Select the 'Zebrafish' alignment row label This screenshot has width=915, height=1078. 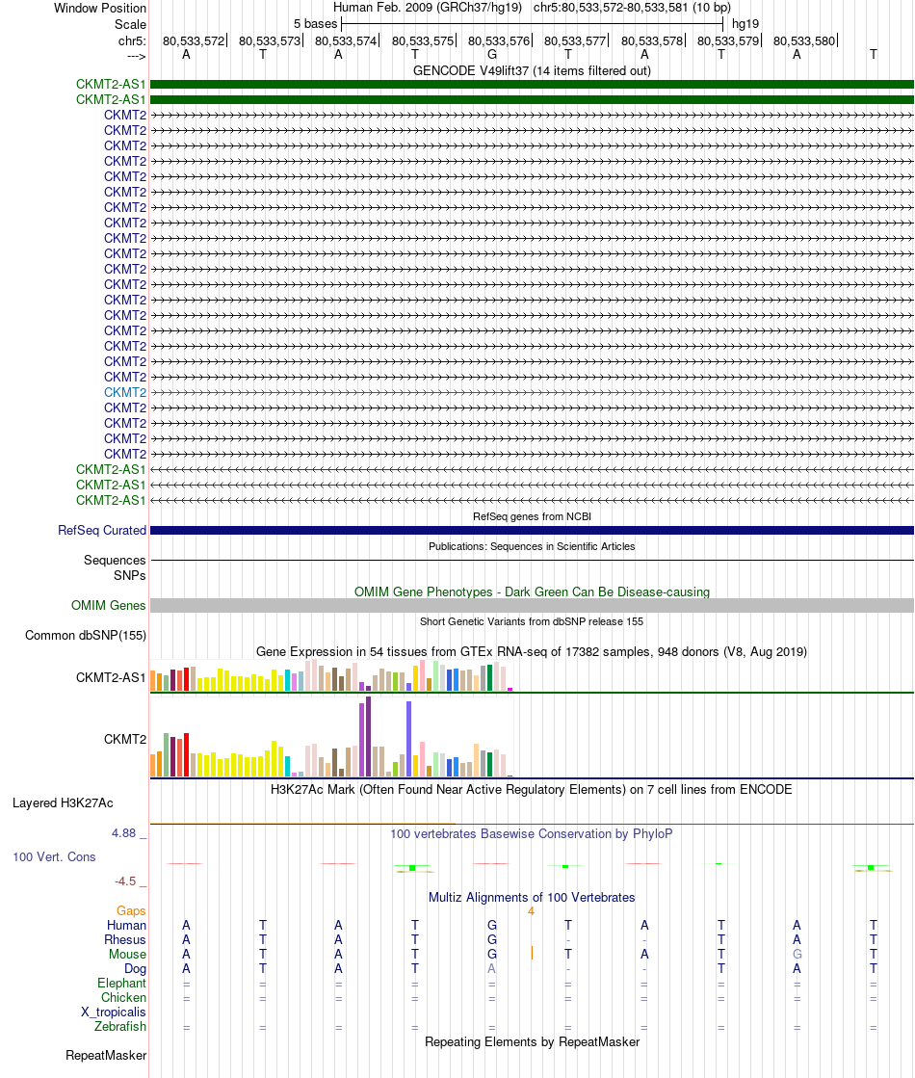click(x=119, y=1026)
